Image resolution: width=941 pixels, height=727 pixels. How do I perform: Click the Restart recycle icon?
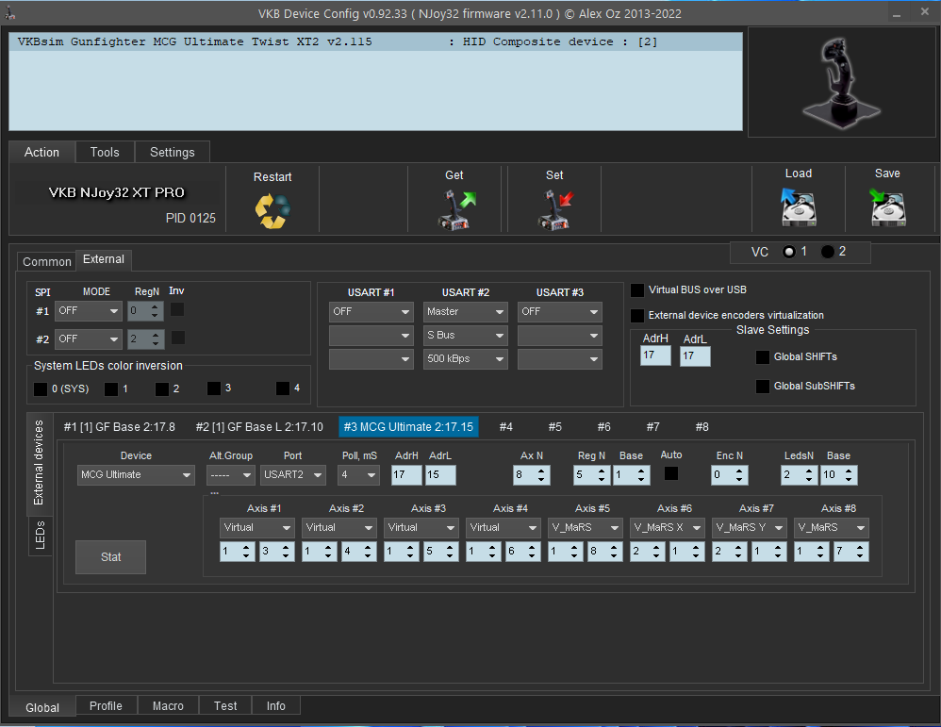tap(273, 210)
